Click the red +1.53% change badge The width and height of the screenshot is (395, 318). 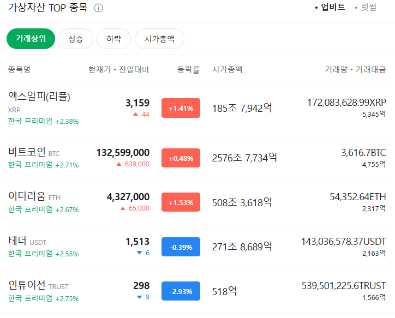[181, 202]
